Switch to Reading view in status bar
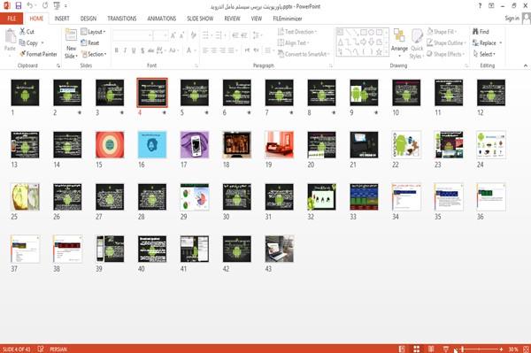This screenshot has width=531, height=353. click(x=431, y=349)
